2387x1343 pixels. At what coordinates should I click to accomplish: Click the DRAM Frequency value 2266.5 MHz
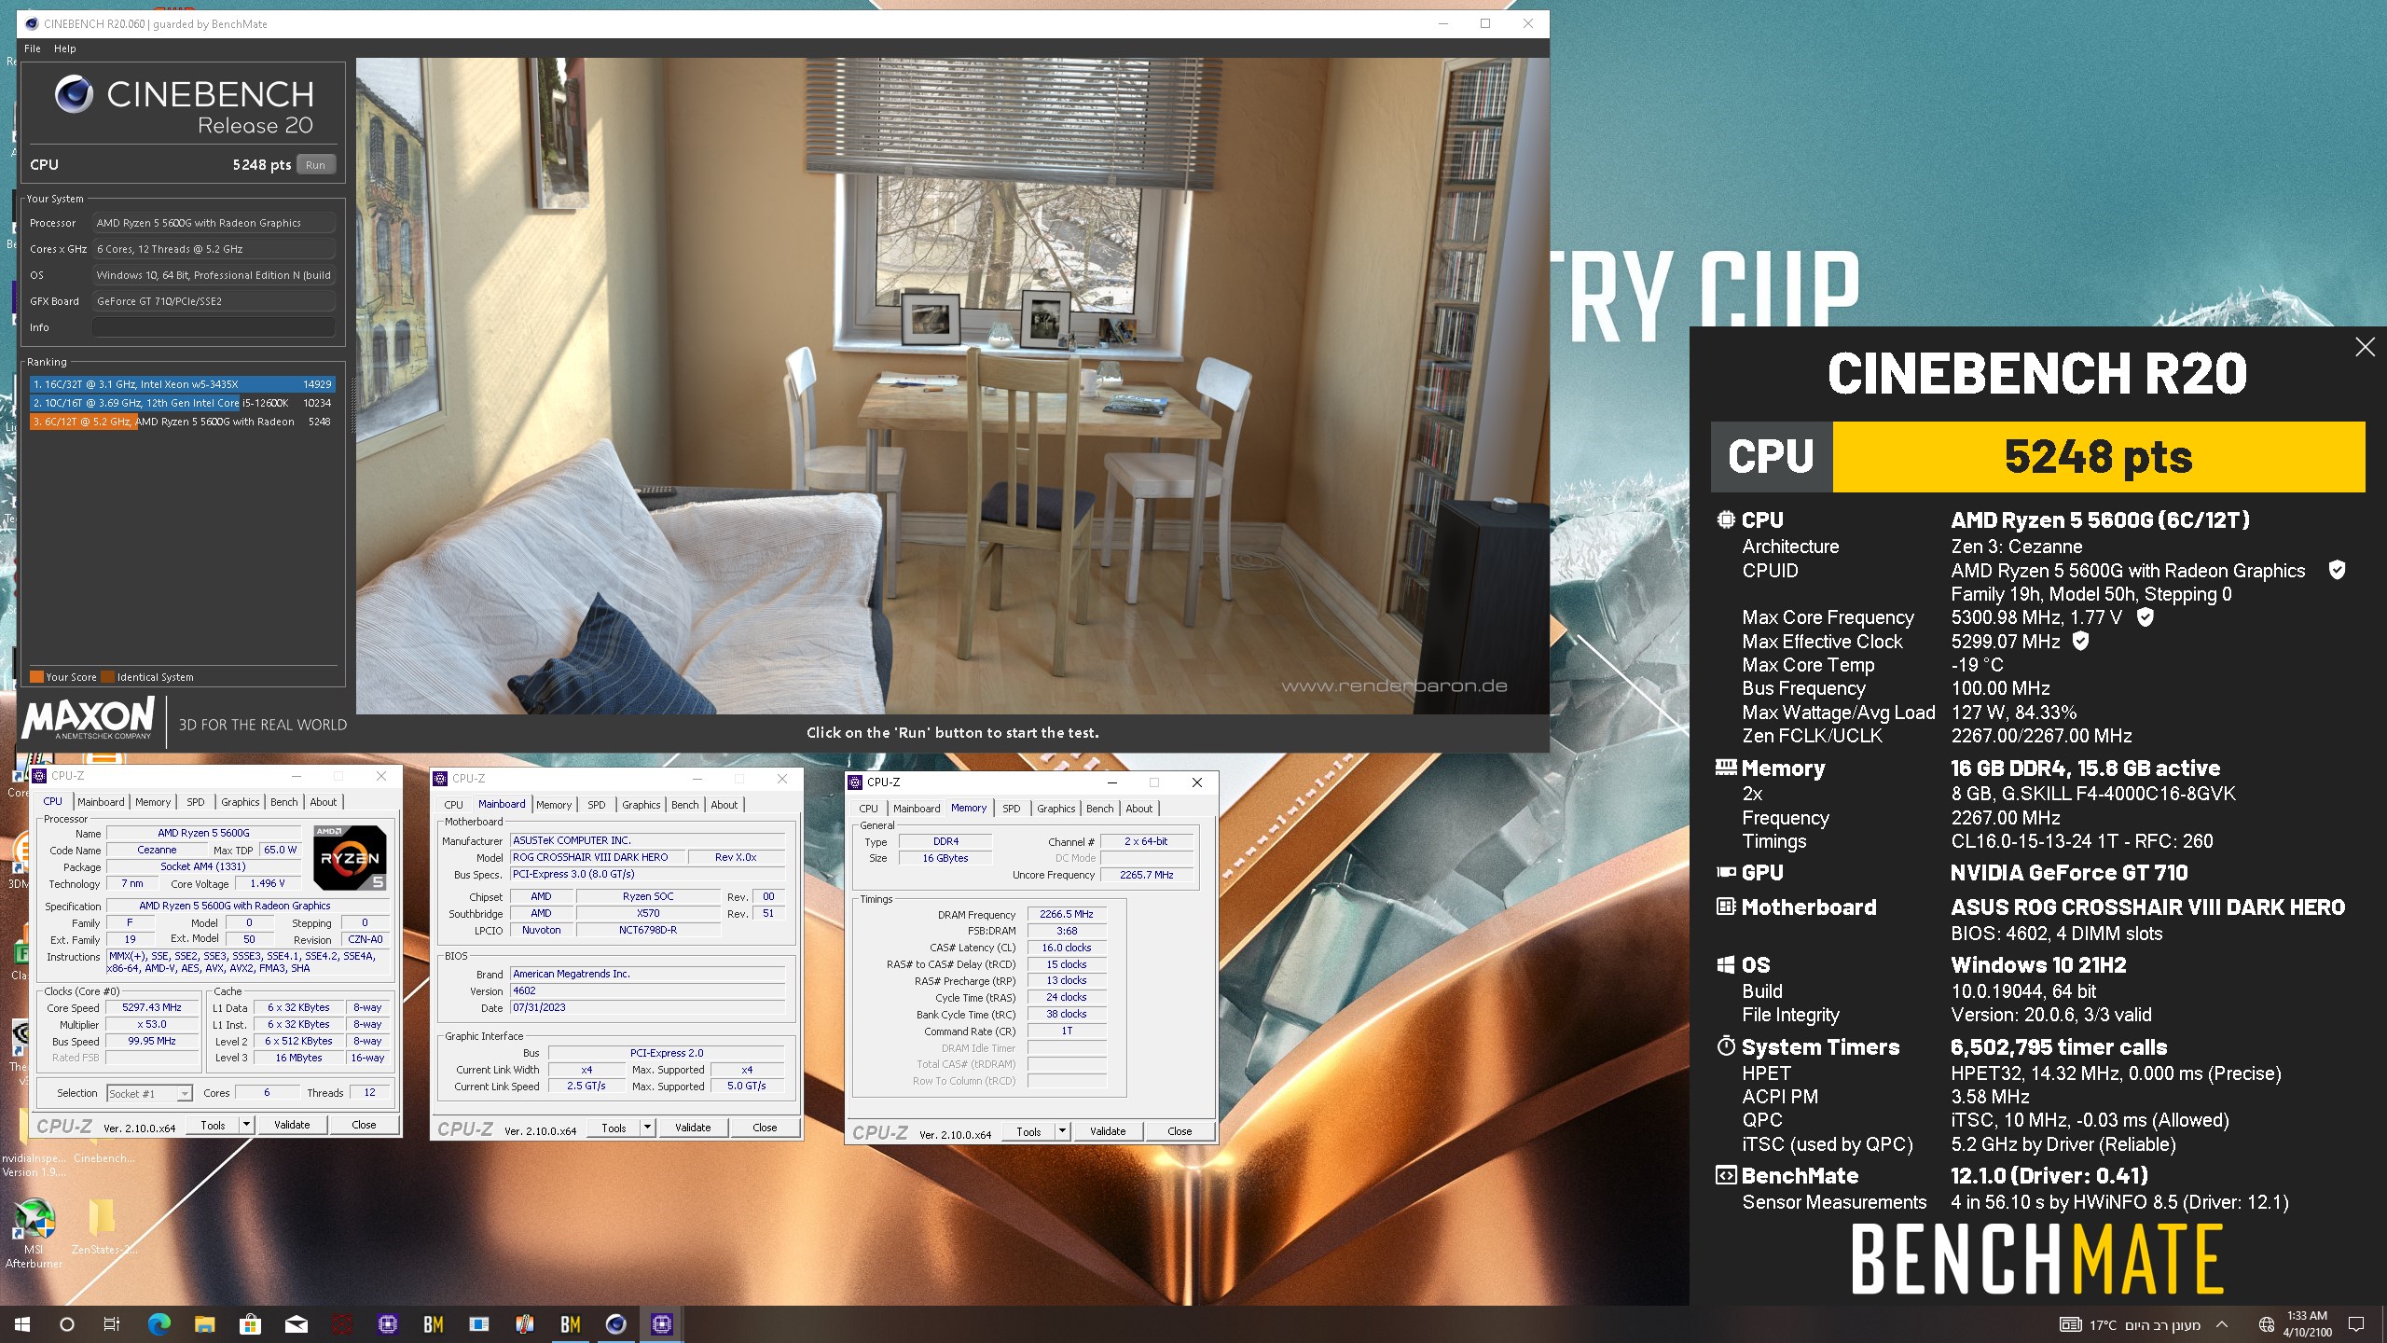(1067, 914)
